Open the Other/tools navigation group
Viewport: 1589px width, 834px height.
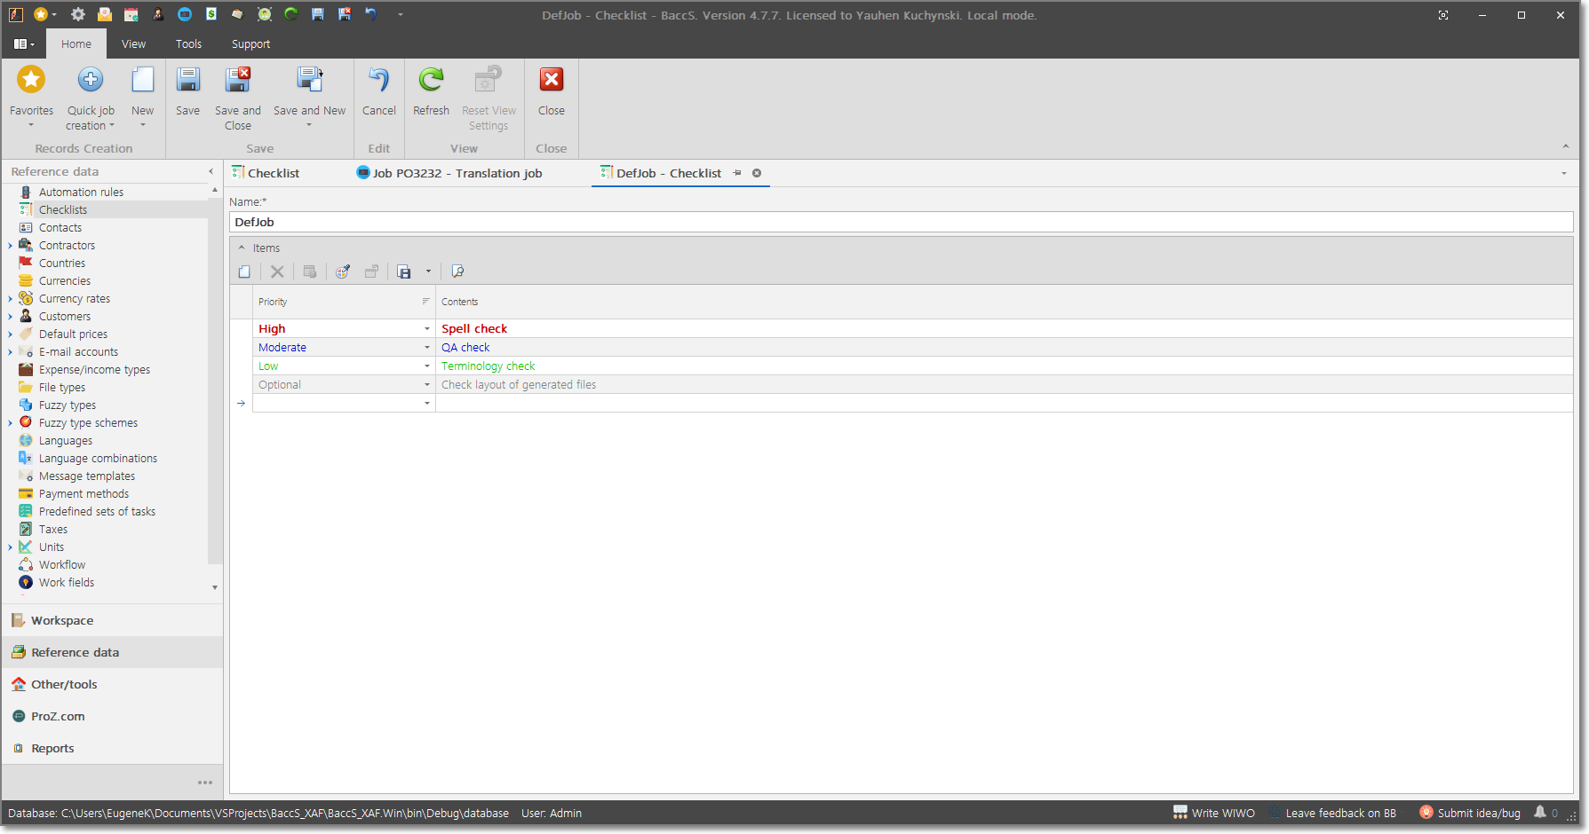click(113, 684)
